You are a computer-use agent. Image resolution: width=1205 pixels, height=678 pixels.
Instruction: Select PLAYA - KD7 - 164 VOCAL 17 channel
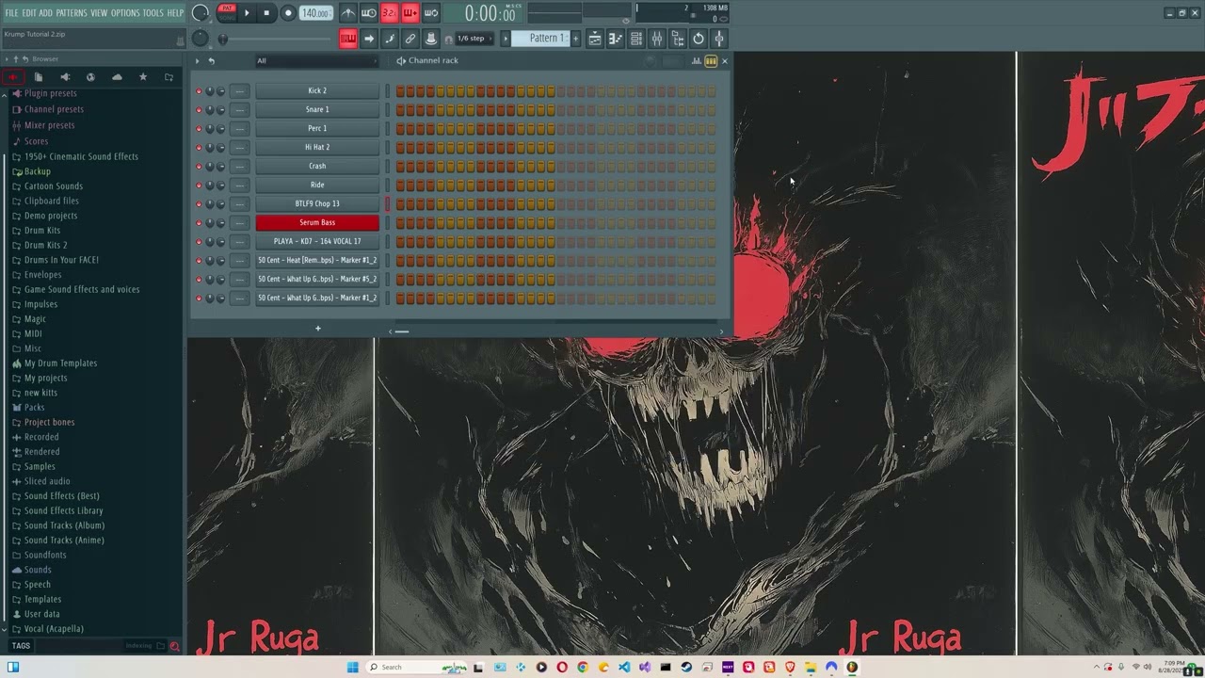(317, 242)
